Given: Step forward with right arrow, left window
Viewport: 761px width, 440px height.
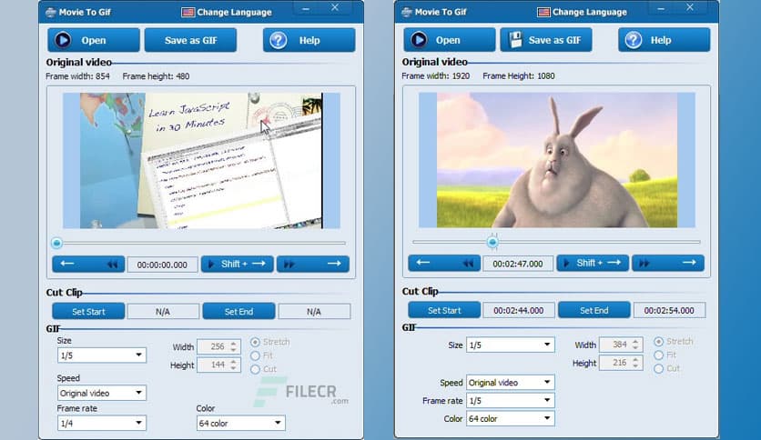Looking at the screenshot, I should tap(334, 264).
